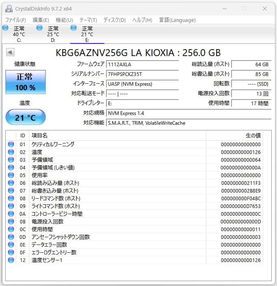Screen dimensions: 277x286
Task: Minimize the CrystalDiskInfo window
Action: coord(225,9)
